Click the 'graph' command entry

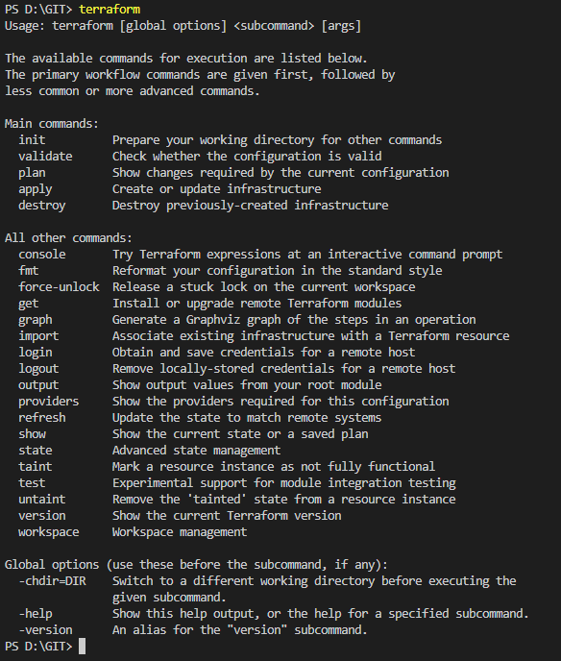[35, 320]
